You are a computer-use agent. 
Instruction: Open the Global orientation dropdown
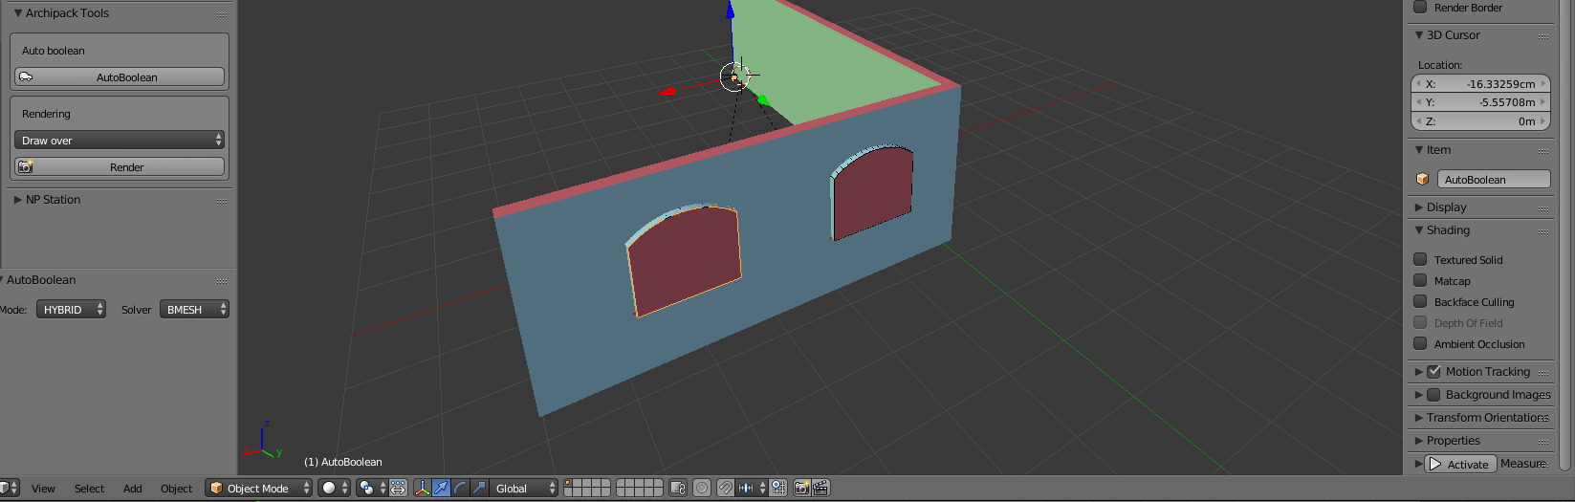click(524, 488)
